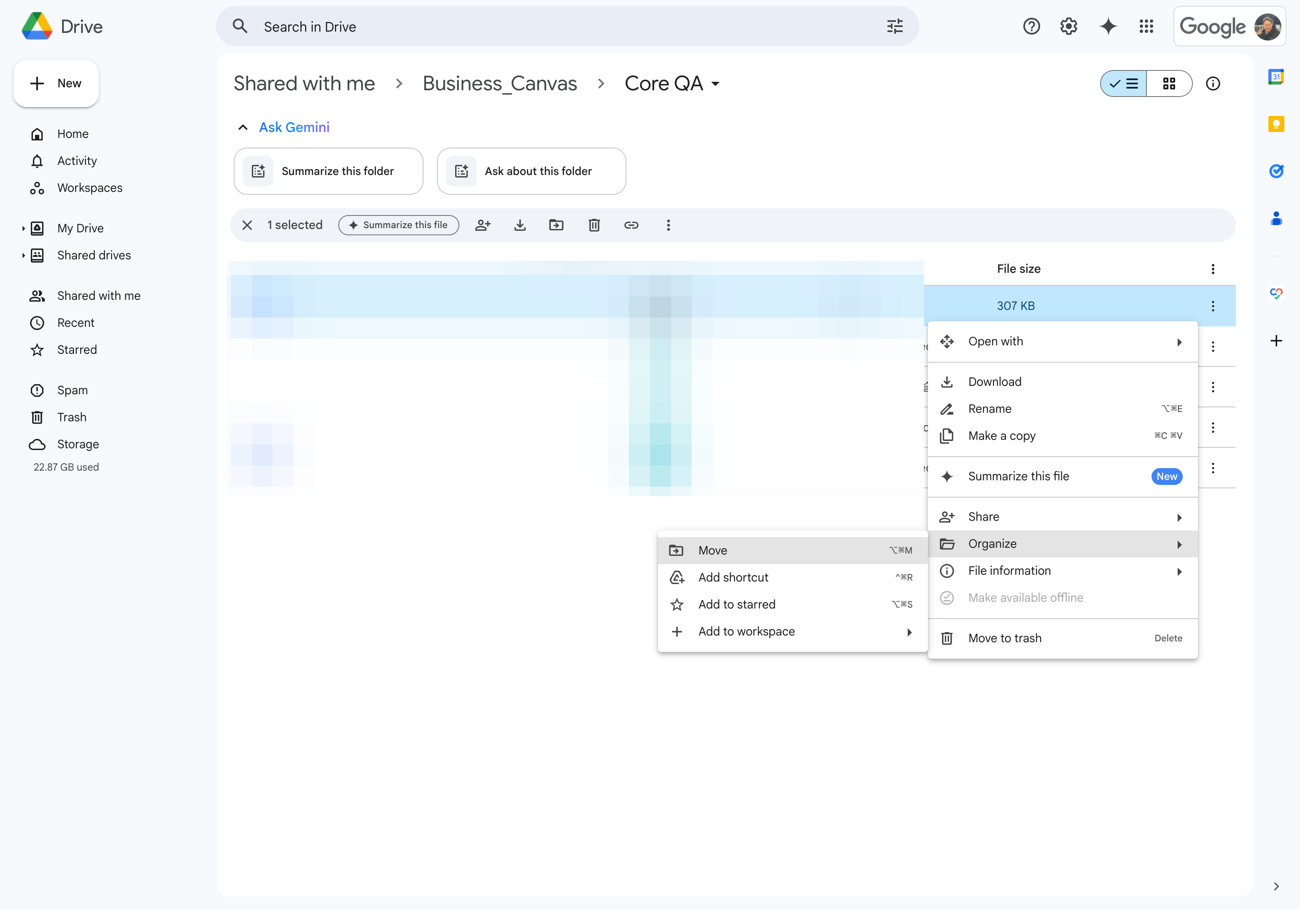Click Summarize this folder

pos(329,171)
